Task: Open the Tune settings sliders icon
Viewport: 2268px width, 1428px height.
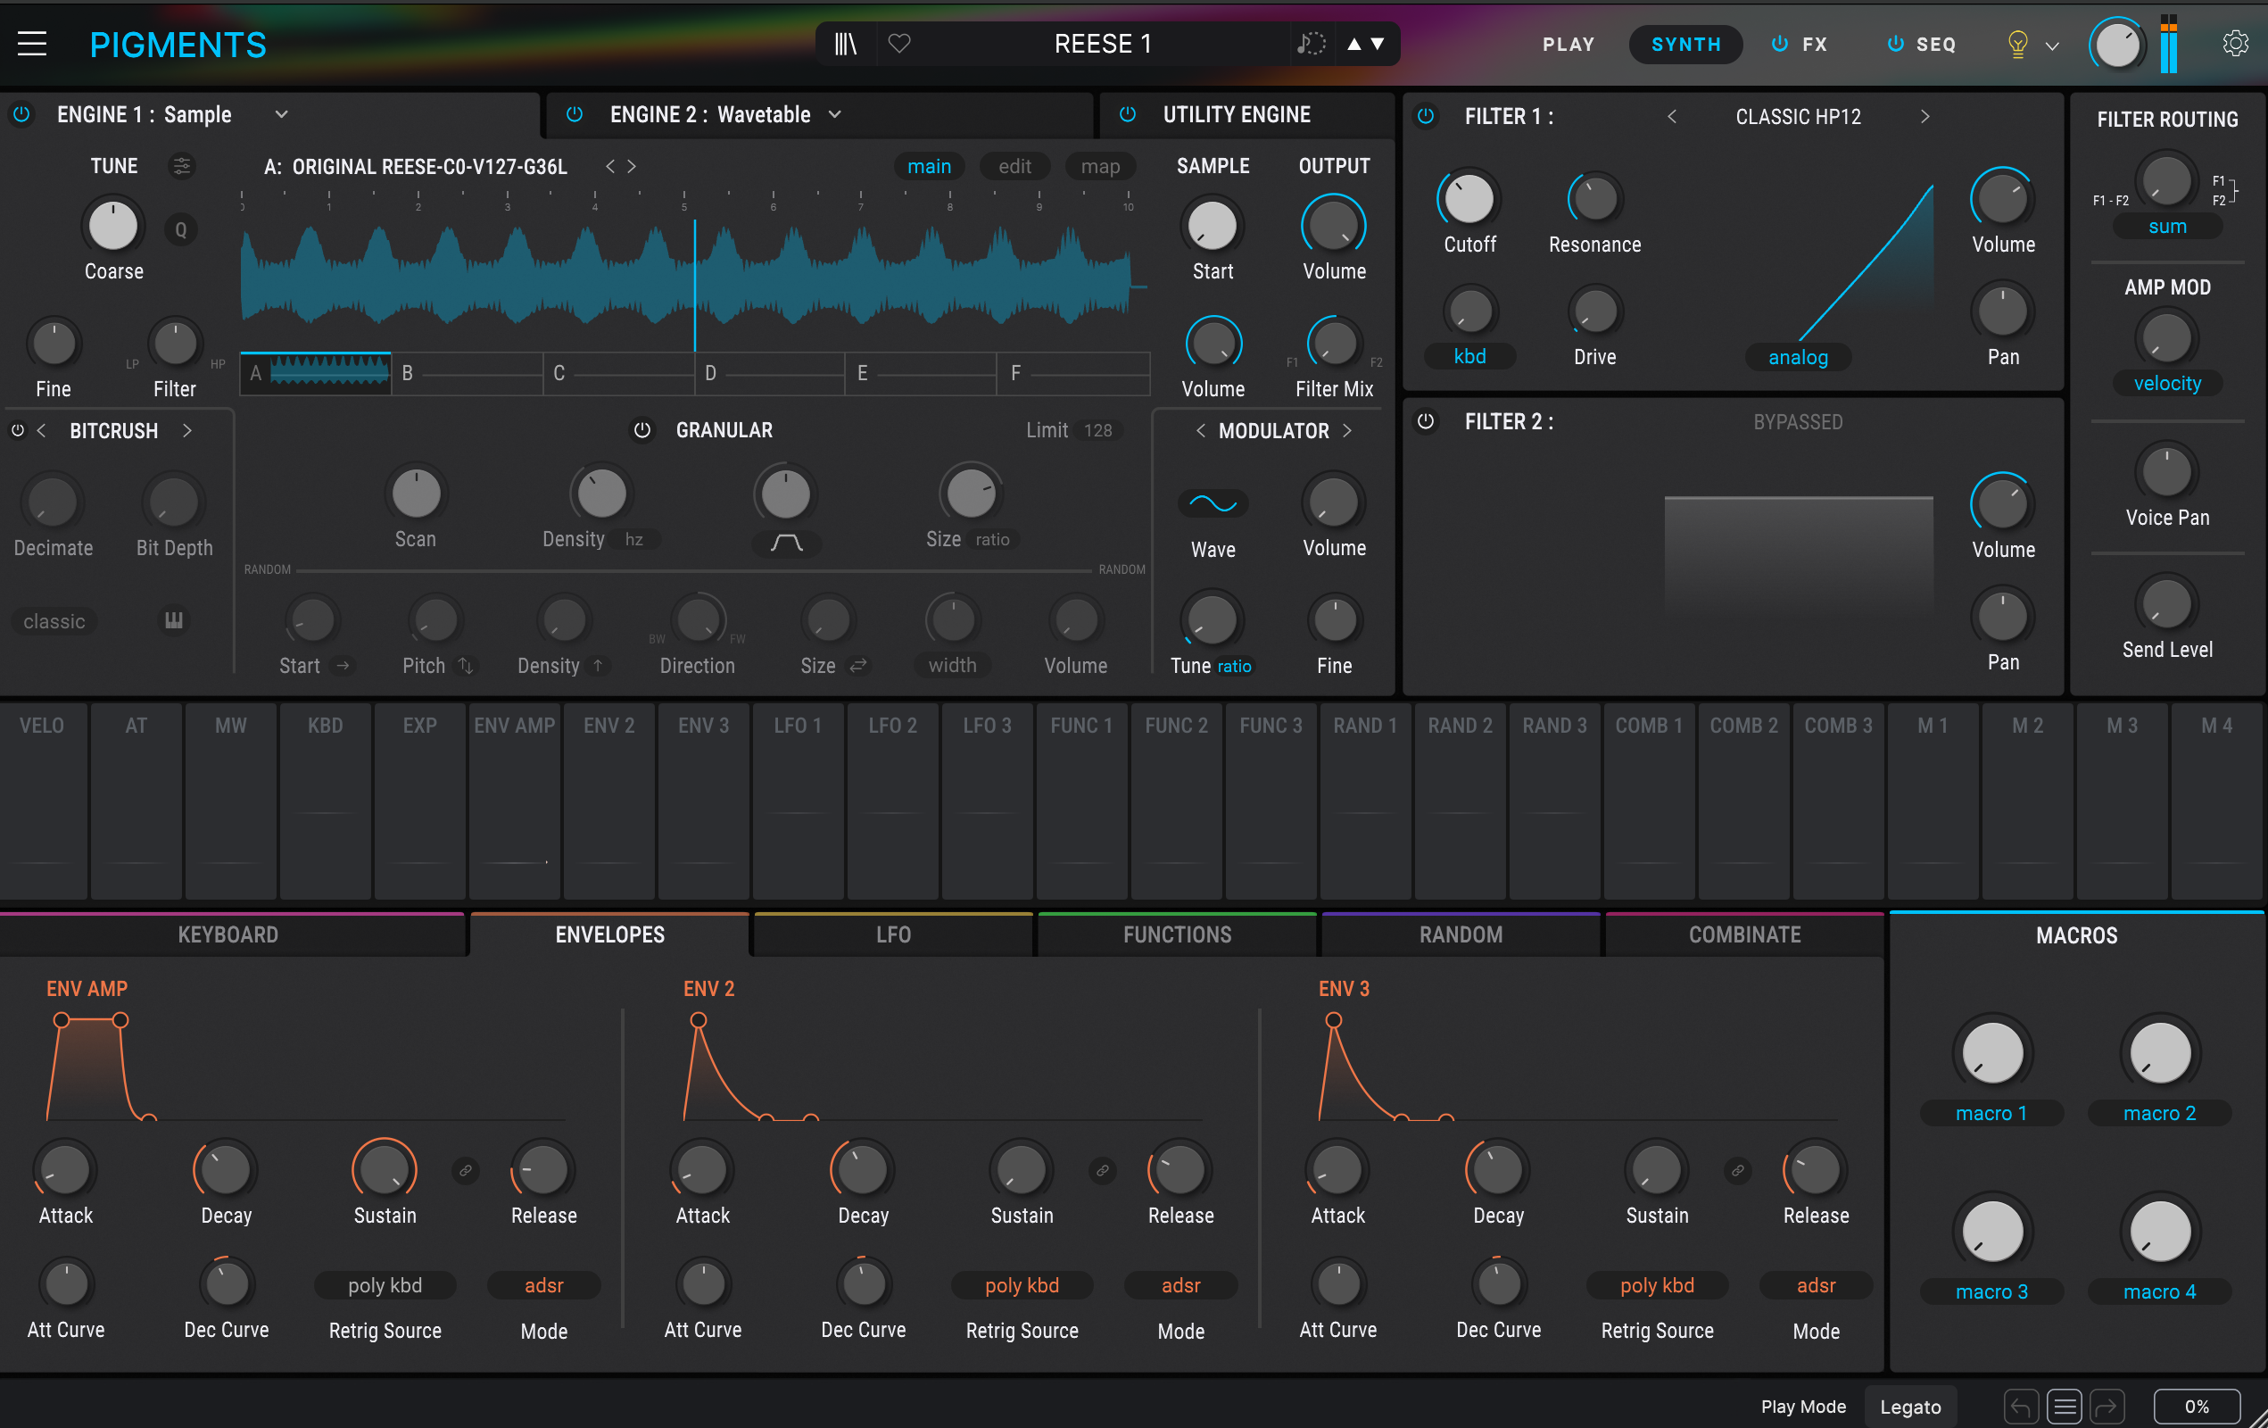Action: [181, 166]
